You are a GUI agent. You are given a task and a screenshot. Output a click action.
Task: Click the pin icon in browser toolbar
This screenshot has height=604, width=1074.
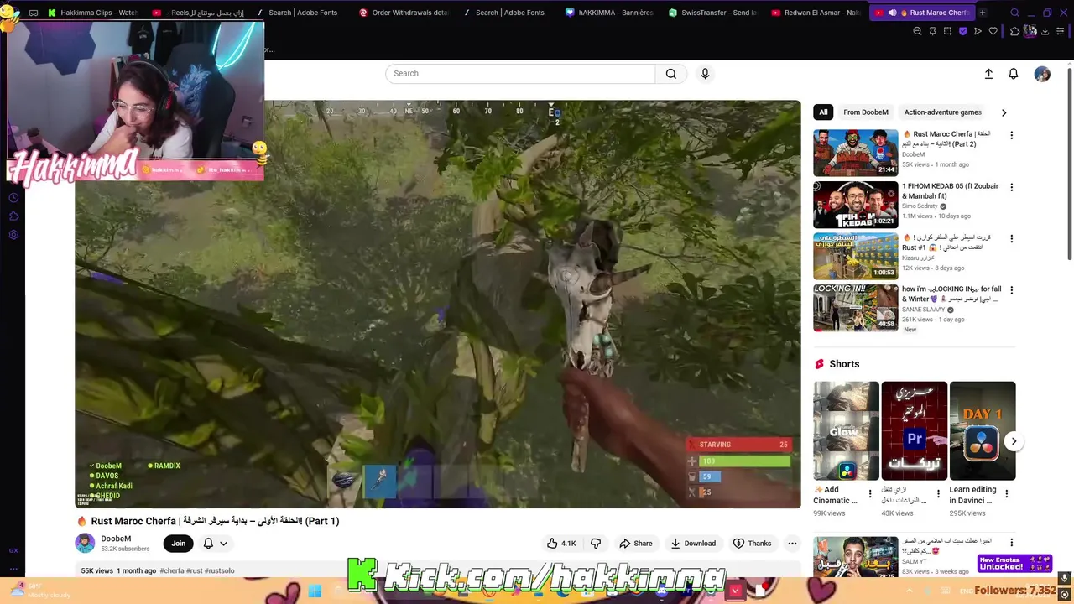click(932, 31)
